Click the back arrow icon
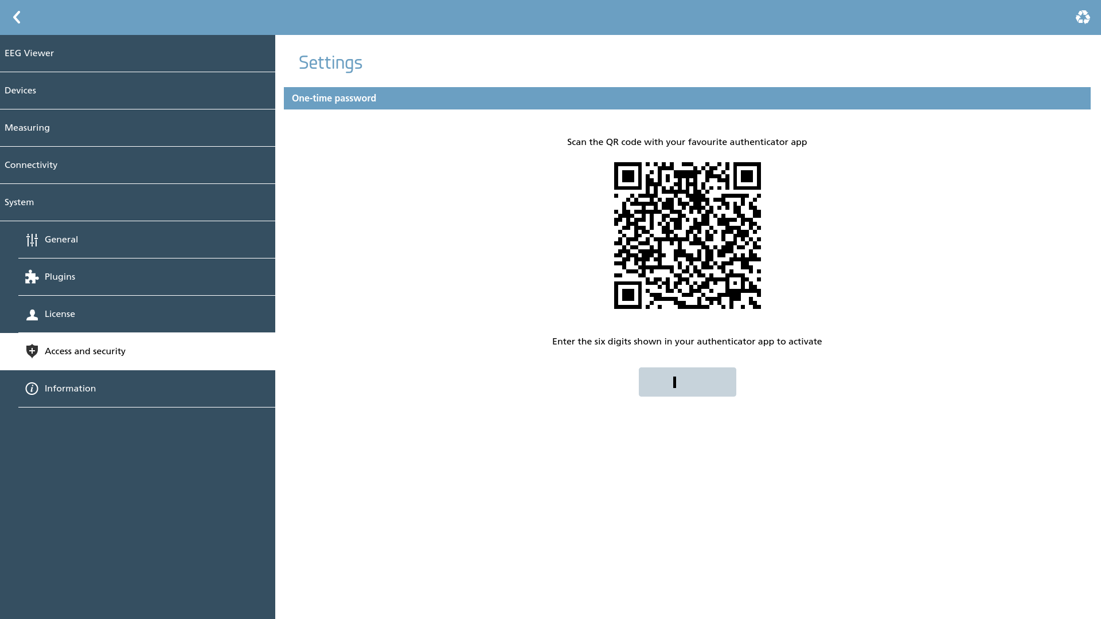Image resolution: width=1101 pixels, height=619 pixels. [17, 17]
